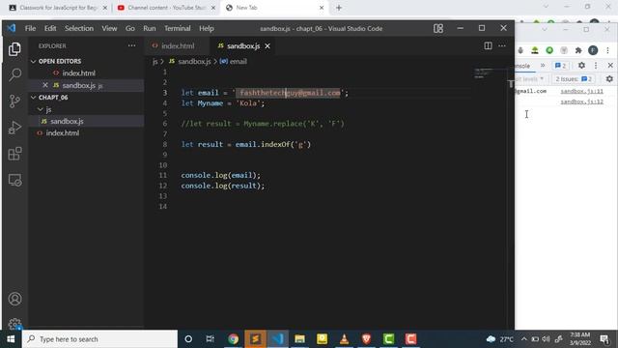Open the Edit menu

click(50, 28)
